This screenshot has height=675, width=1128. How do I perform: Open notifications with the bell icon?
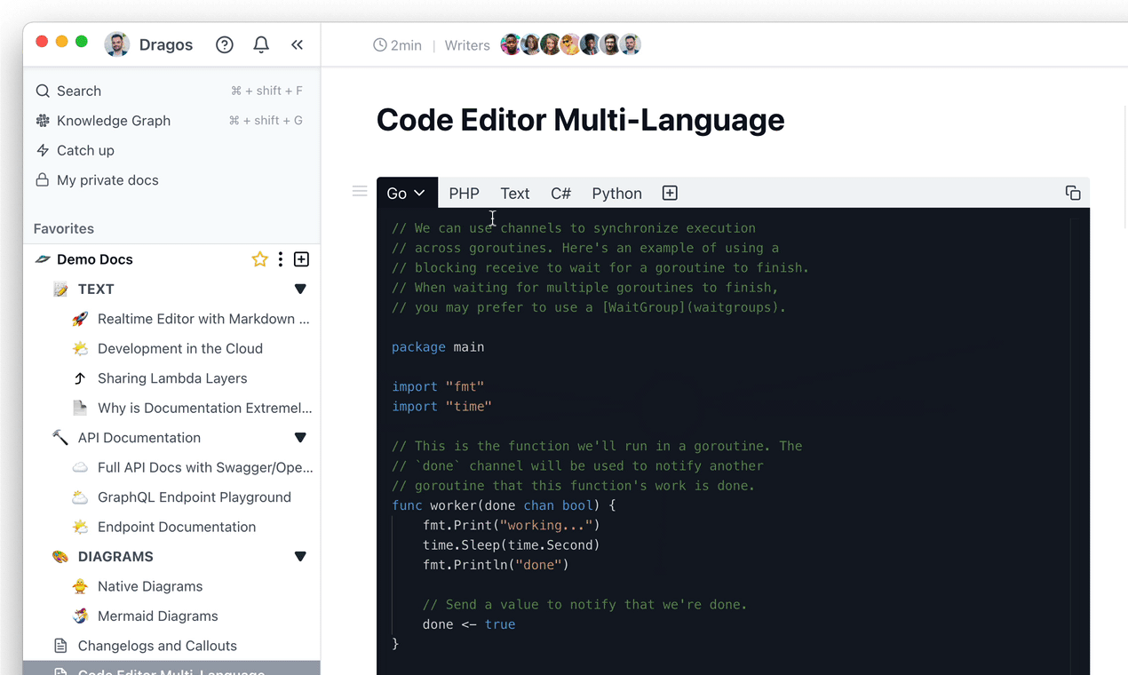(261, 44)
